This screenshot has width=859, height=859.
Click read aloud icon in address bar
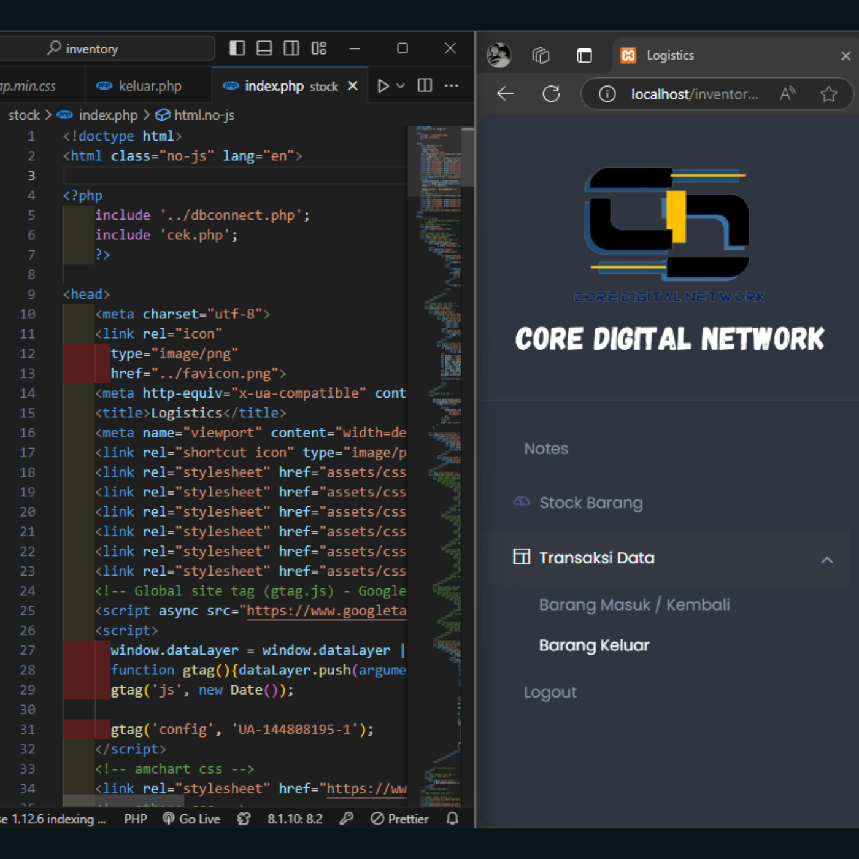(x=787, y=94)
